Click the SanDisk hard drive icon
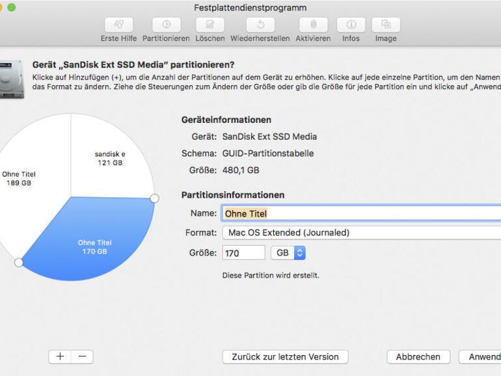Image resolution: width=501 pixels, height=376 pixels. tap(11, 78)
